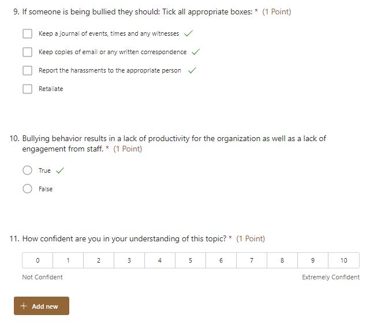
Task: Click question 11 confidence title
Action: 124,238
